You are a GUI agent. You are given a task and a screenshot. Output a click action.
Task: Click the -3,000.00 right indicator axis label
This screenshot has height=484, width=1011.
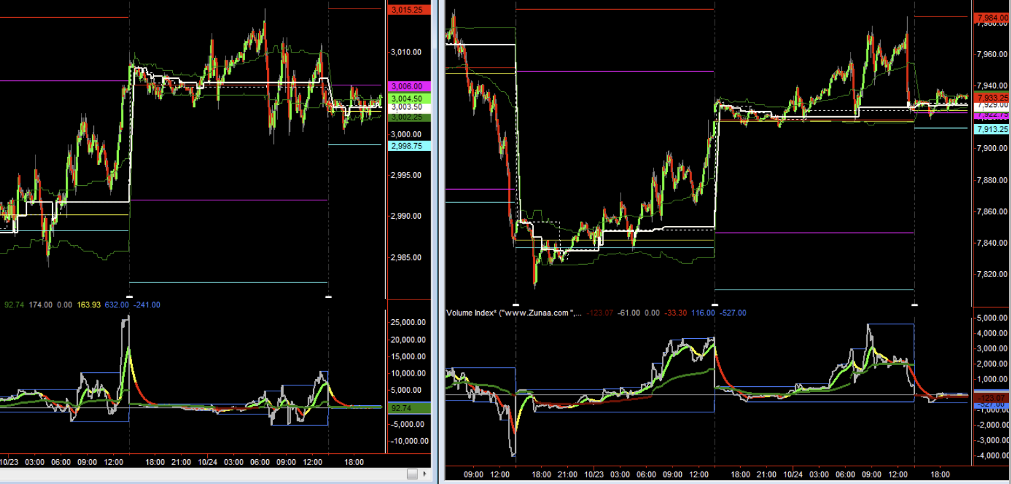[x=992, y=440]
